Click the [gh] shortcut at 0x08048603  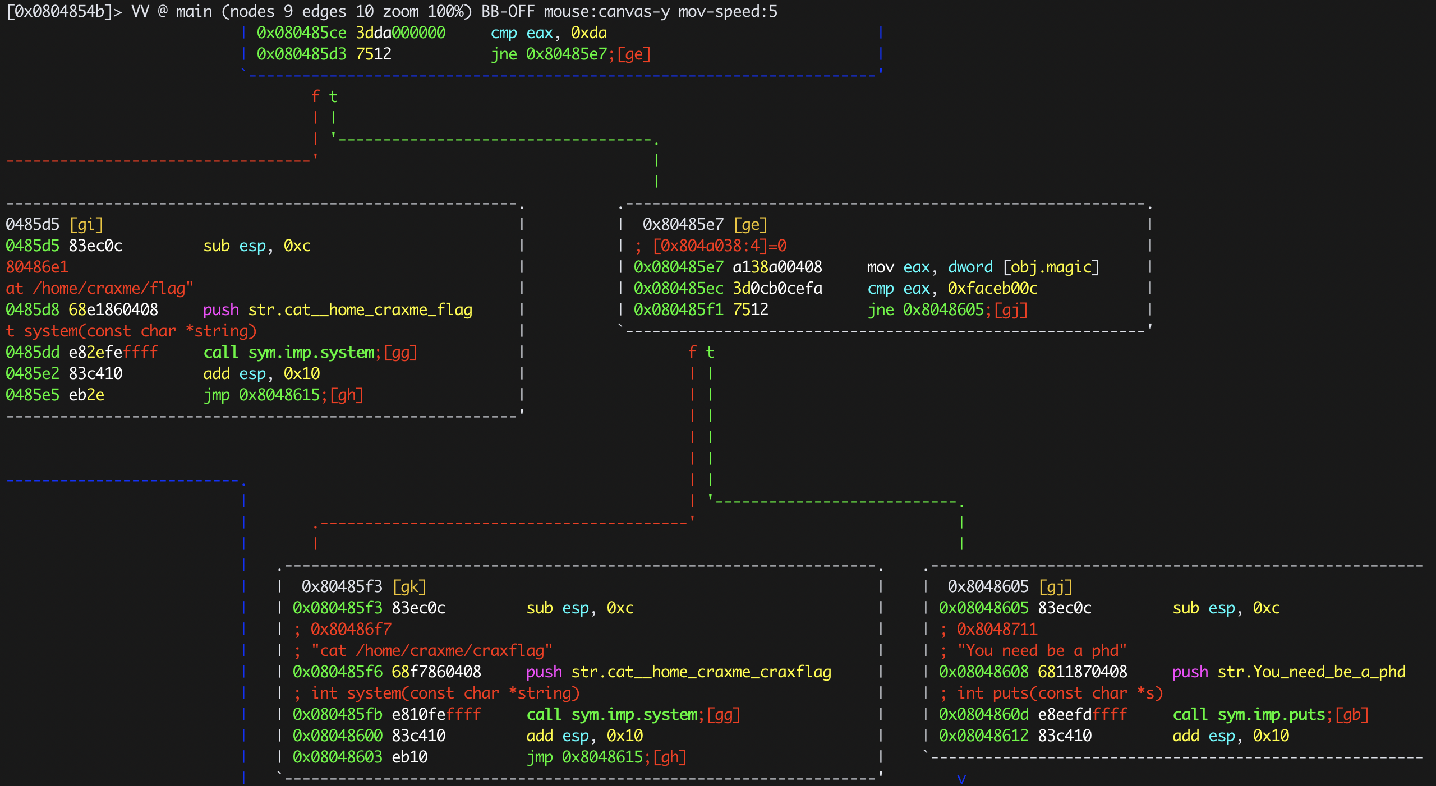(670, 757)
